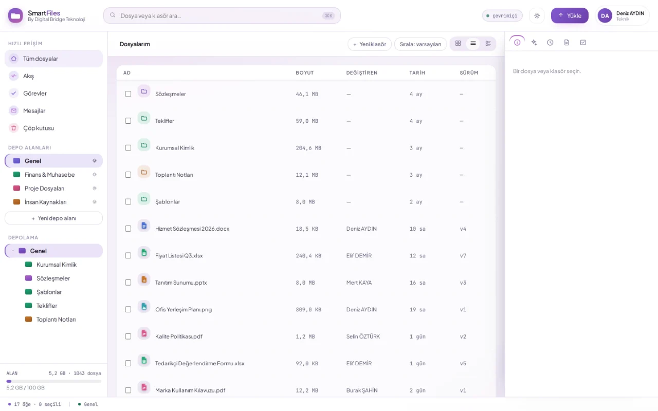Switch to grid view icon

click(x=458, y=44)
